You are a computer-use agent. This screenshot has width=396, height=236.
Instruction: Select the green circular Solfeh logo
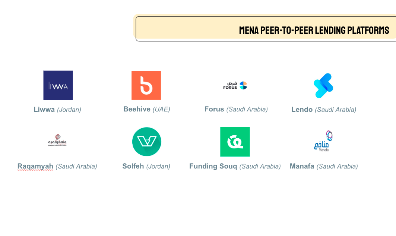click(147, 142)
